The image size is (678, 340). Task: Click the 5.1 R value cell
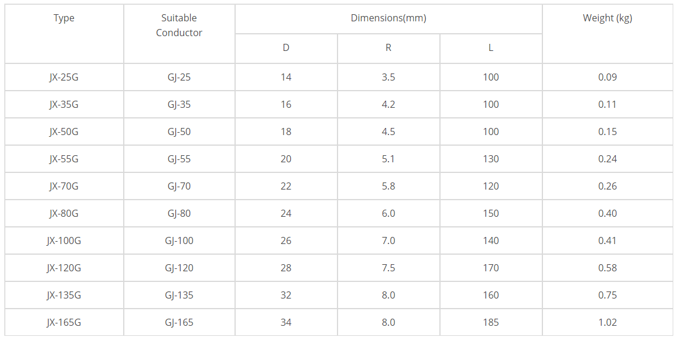(388, 159)
